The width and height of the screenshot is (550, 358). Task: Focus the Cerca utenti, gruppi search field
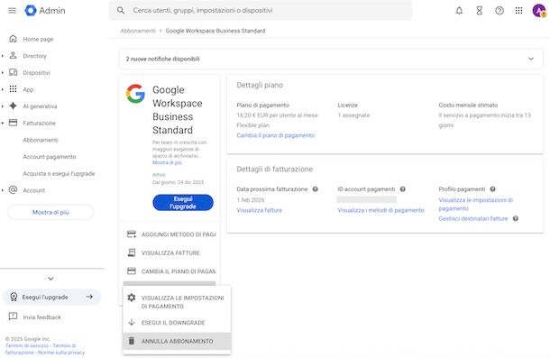click(x=261, y=11)
